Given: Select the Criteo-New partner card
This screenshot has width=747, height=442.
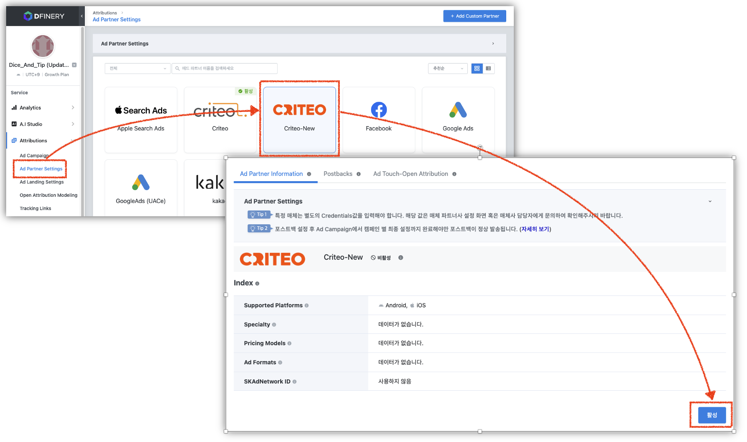Looking at the screenshot, I should (x=300, y=120).
